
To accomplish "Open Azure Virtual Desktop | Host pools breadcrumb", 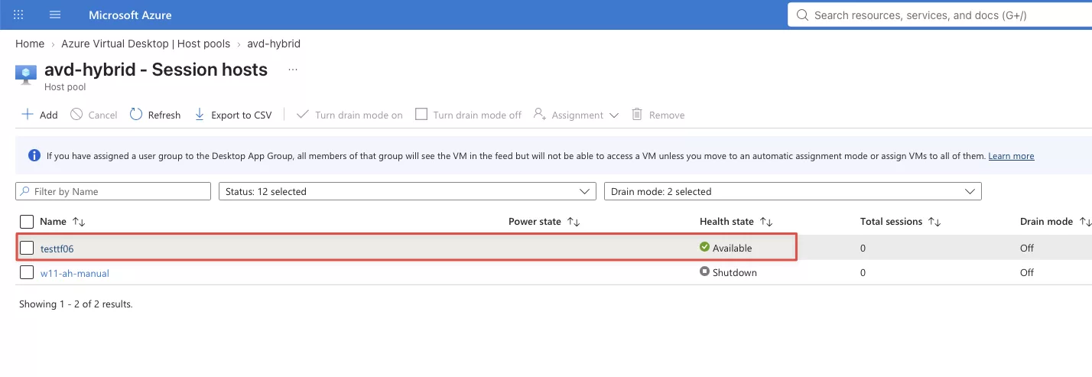I will (146, 44).
